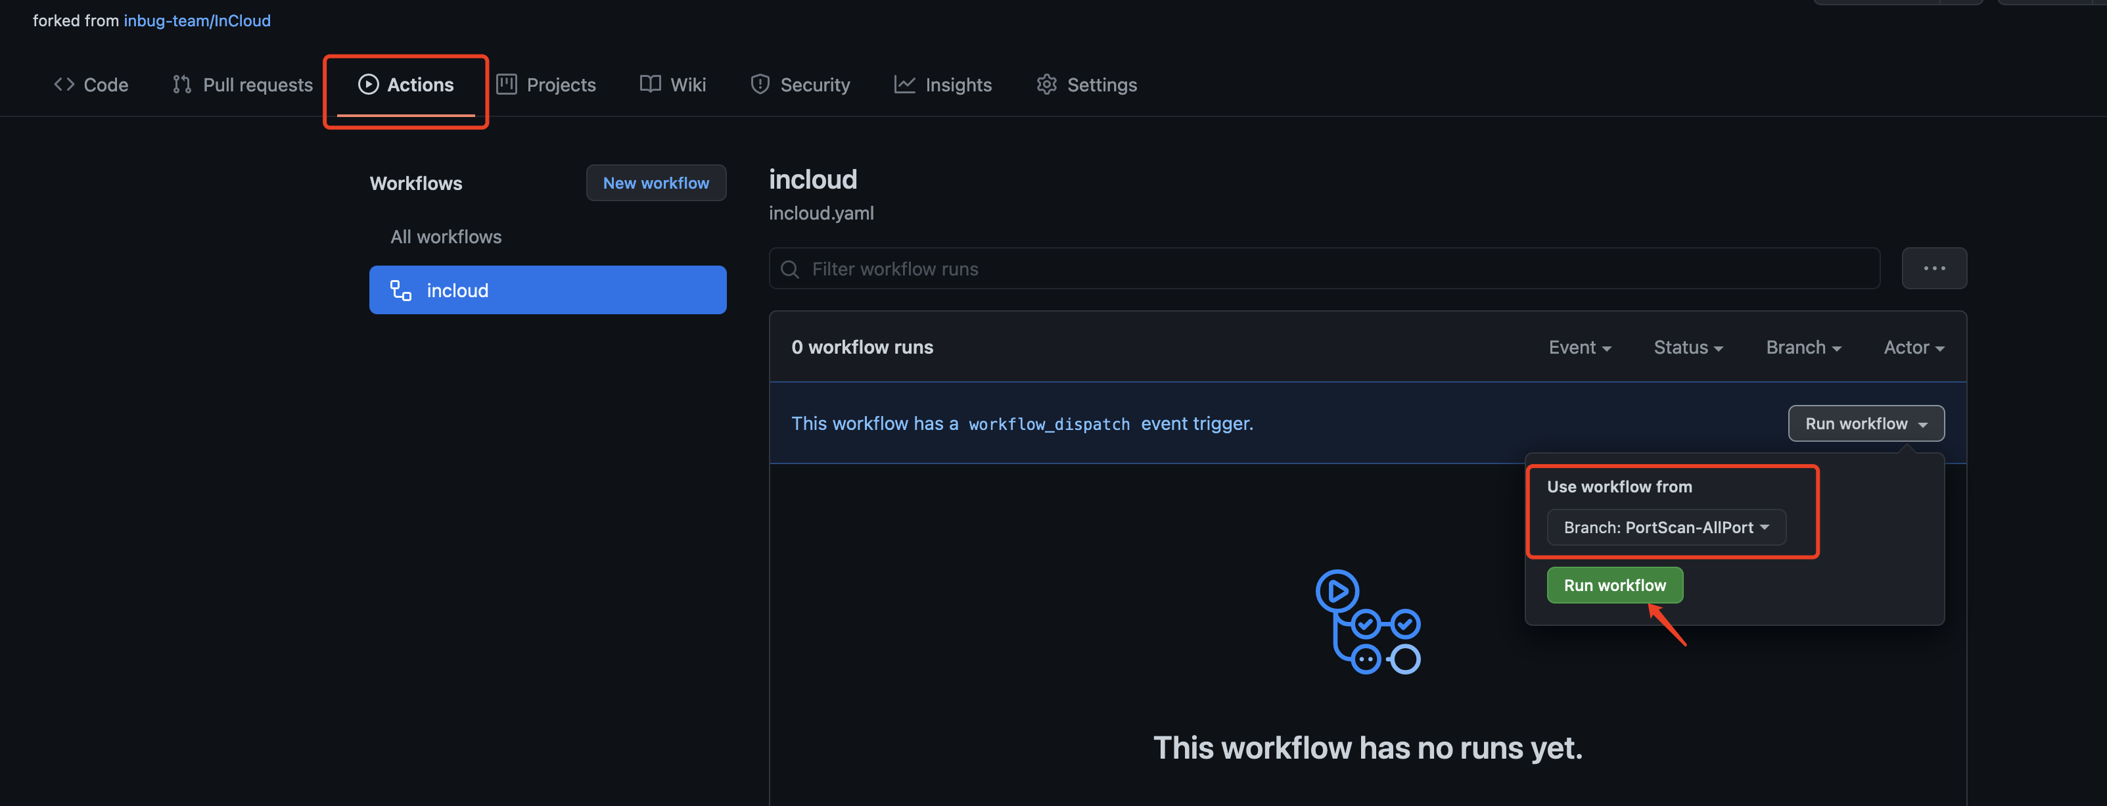Click the Security shield icon
This screenshot has width=2107, height=806.
click(760, 84)
